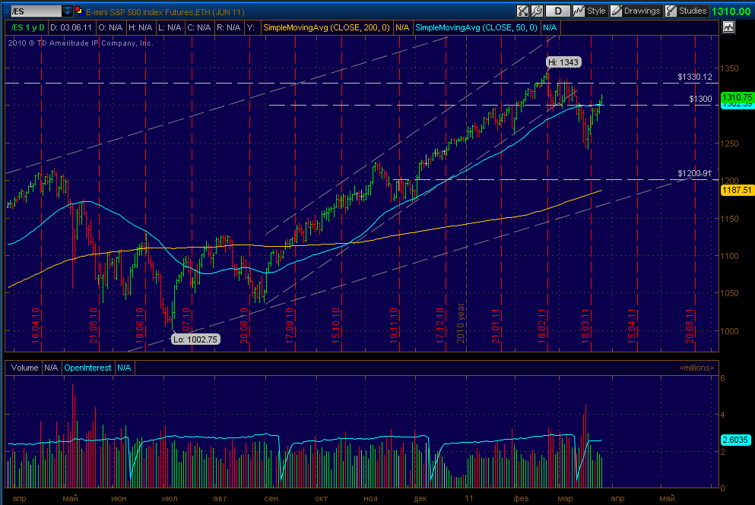Image resolution: width=755 pixels, height=505 pixels.
Task: Click the Hi: 1343 price bubble
Action: [x=563, y=62]
